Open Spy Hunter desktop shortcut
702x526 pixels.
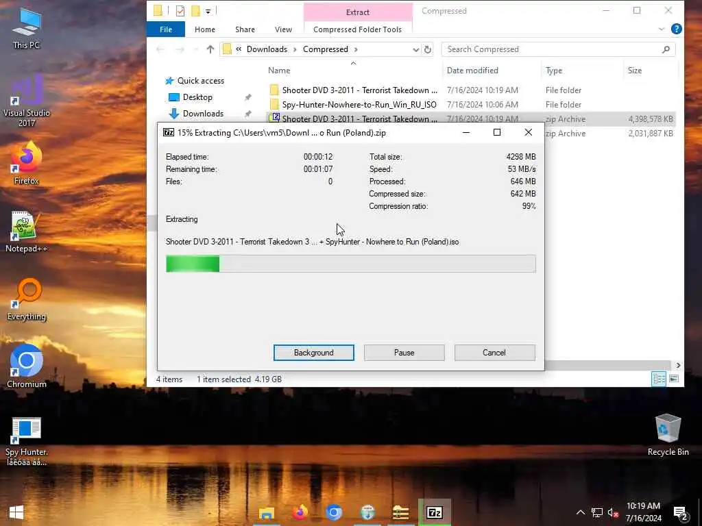tap(27, 441)
